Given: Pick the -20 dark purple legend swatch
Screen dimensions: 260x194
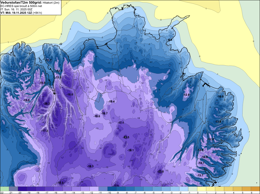Looking at the screenshot, I should point(22,189).
